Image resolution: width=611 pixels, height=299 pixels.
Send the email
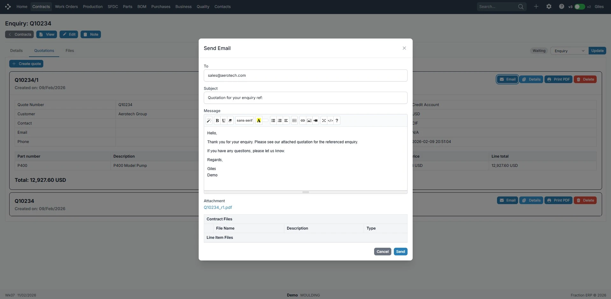pos(400,252)
